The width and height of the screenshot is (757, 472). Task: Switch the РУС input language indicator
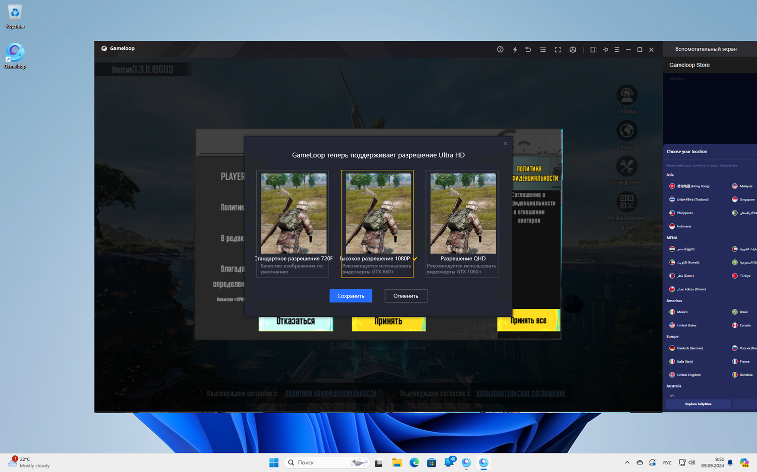click(667, 462)
